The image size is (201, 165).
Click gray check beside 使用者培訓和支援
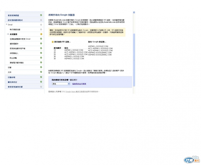41,87
